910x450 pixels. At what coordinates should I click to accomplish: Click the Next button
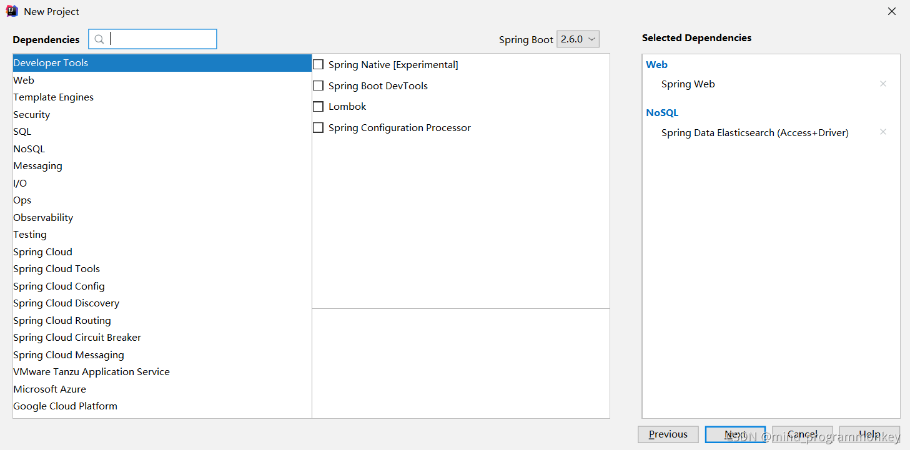pyautogui.click(x=736, y=434)
